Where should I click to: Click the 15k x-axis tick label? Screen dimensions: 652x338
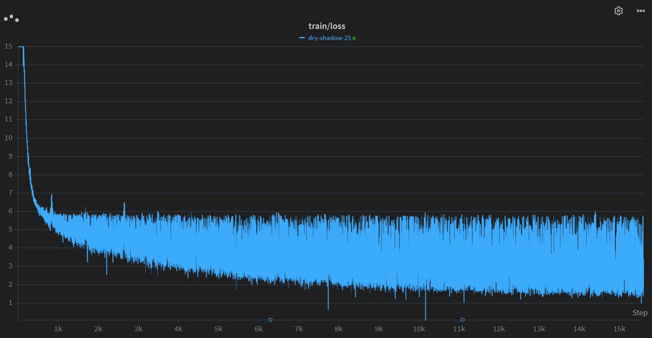tap(619, 329)
